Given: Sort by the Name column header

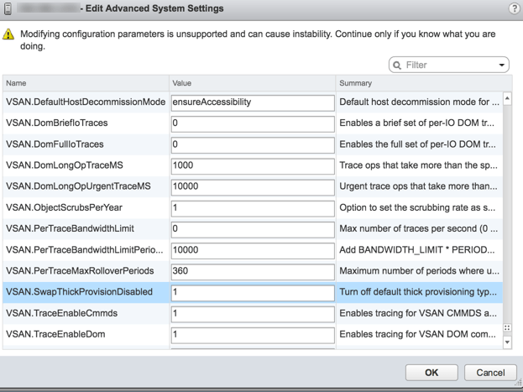Looking at the screenshot, I should pyautogui.click(x=84, y=83).
